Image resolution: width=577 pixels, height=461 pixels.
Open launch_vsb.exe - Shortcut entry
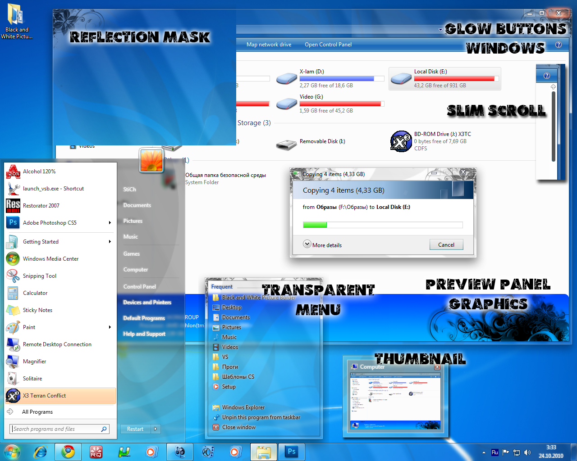[60, 189]
